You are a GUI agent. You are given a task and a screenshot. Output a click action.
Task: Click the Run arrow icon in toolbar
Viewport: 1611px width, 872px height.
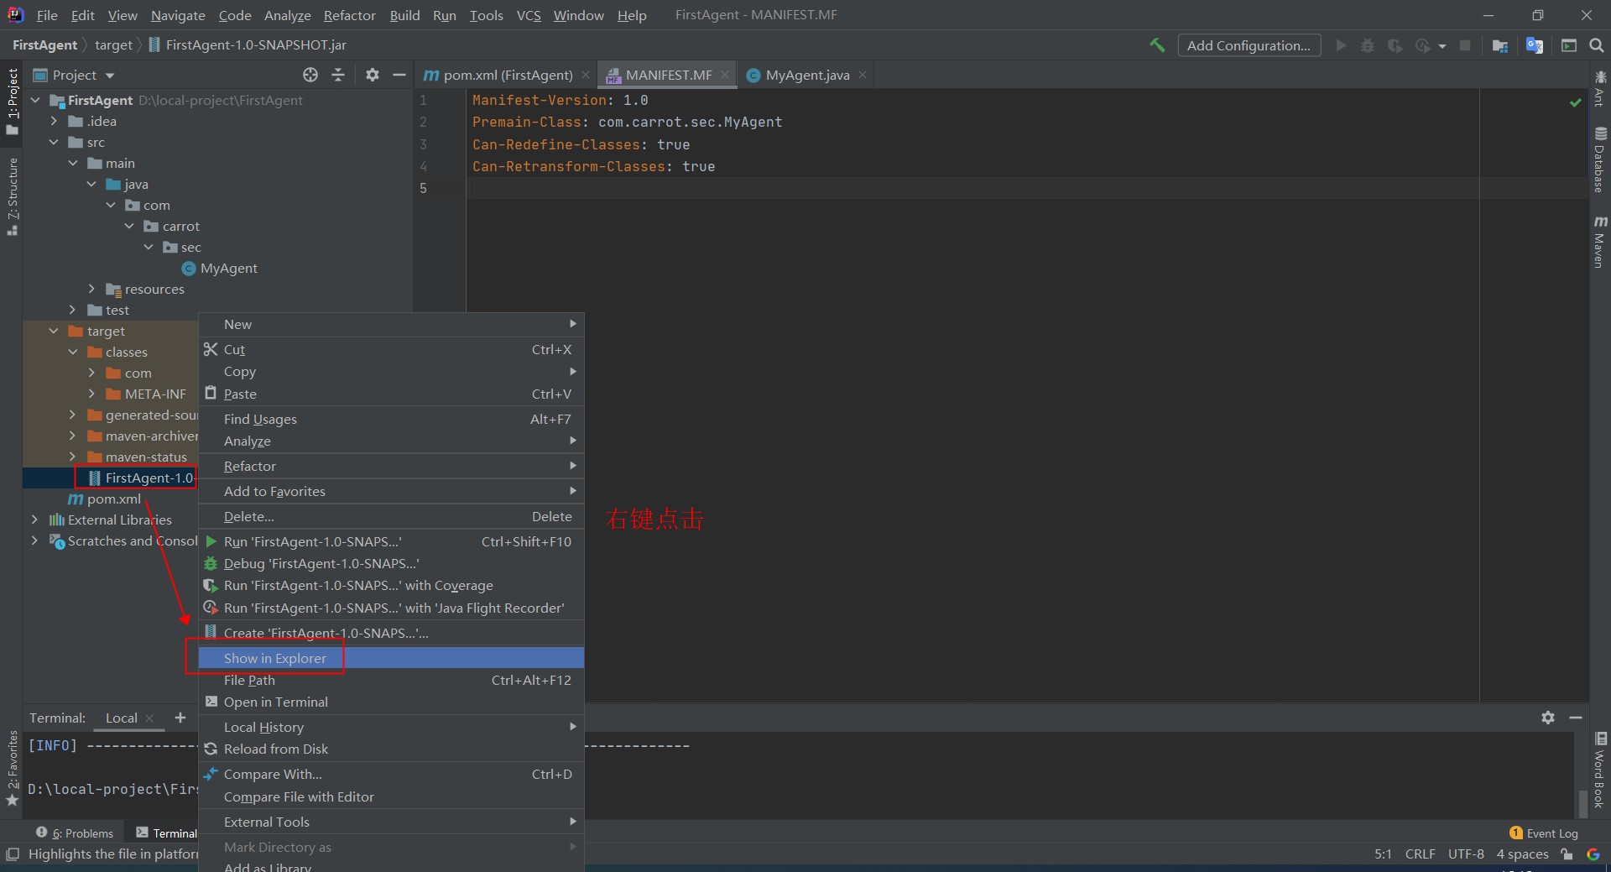click(1341, 45)
